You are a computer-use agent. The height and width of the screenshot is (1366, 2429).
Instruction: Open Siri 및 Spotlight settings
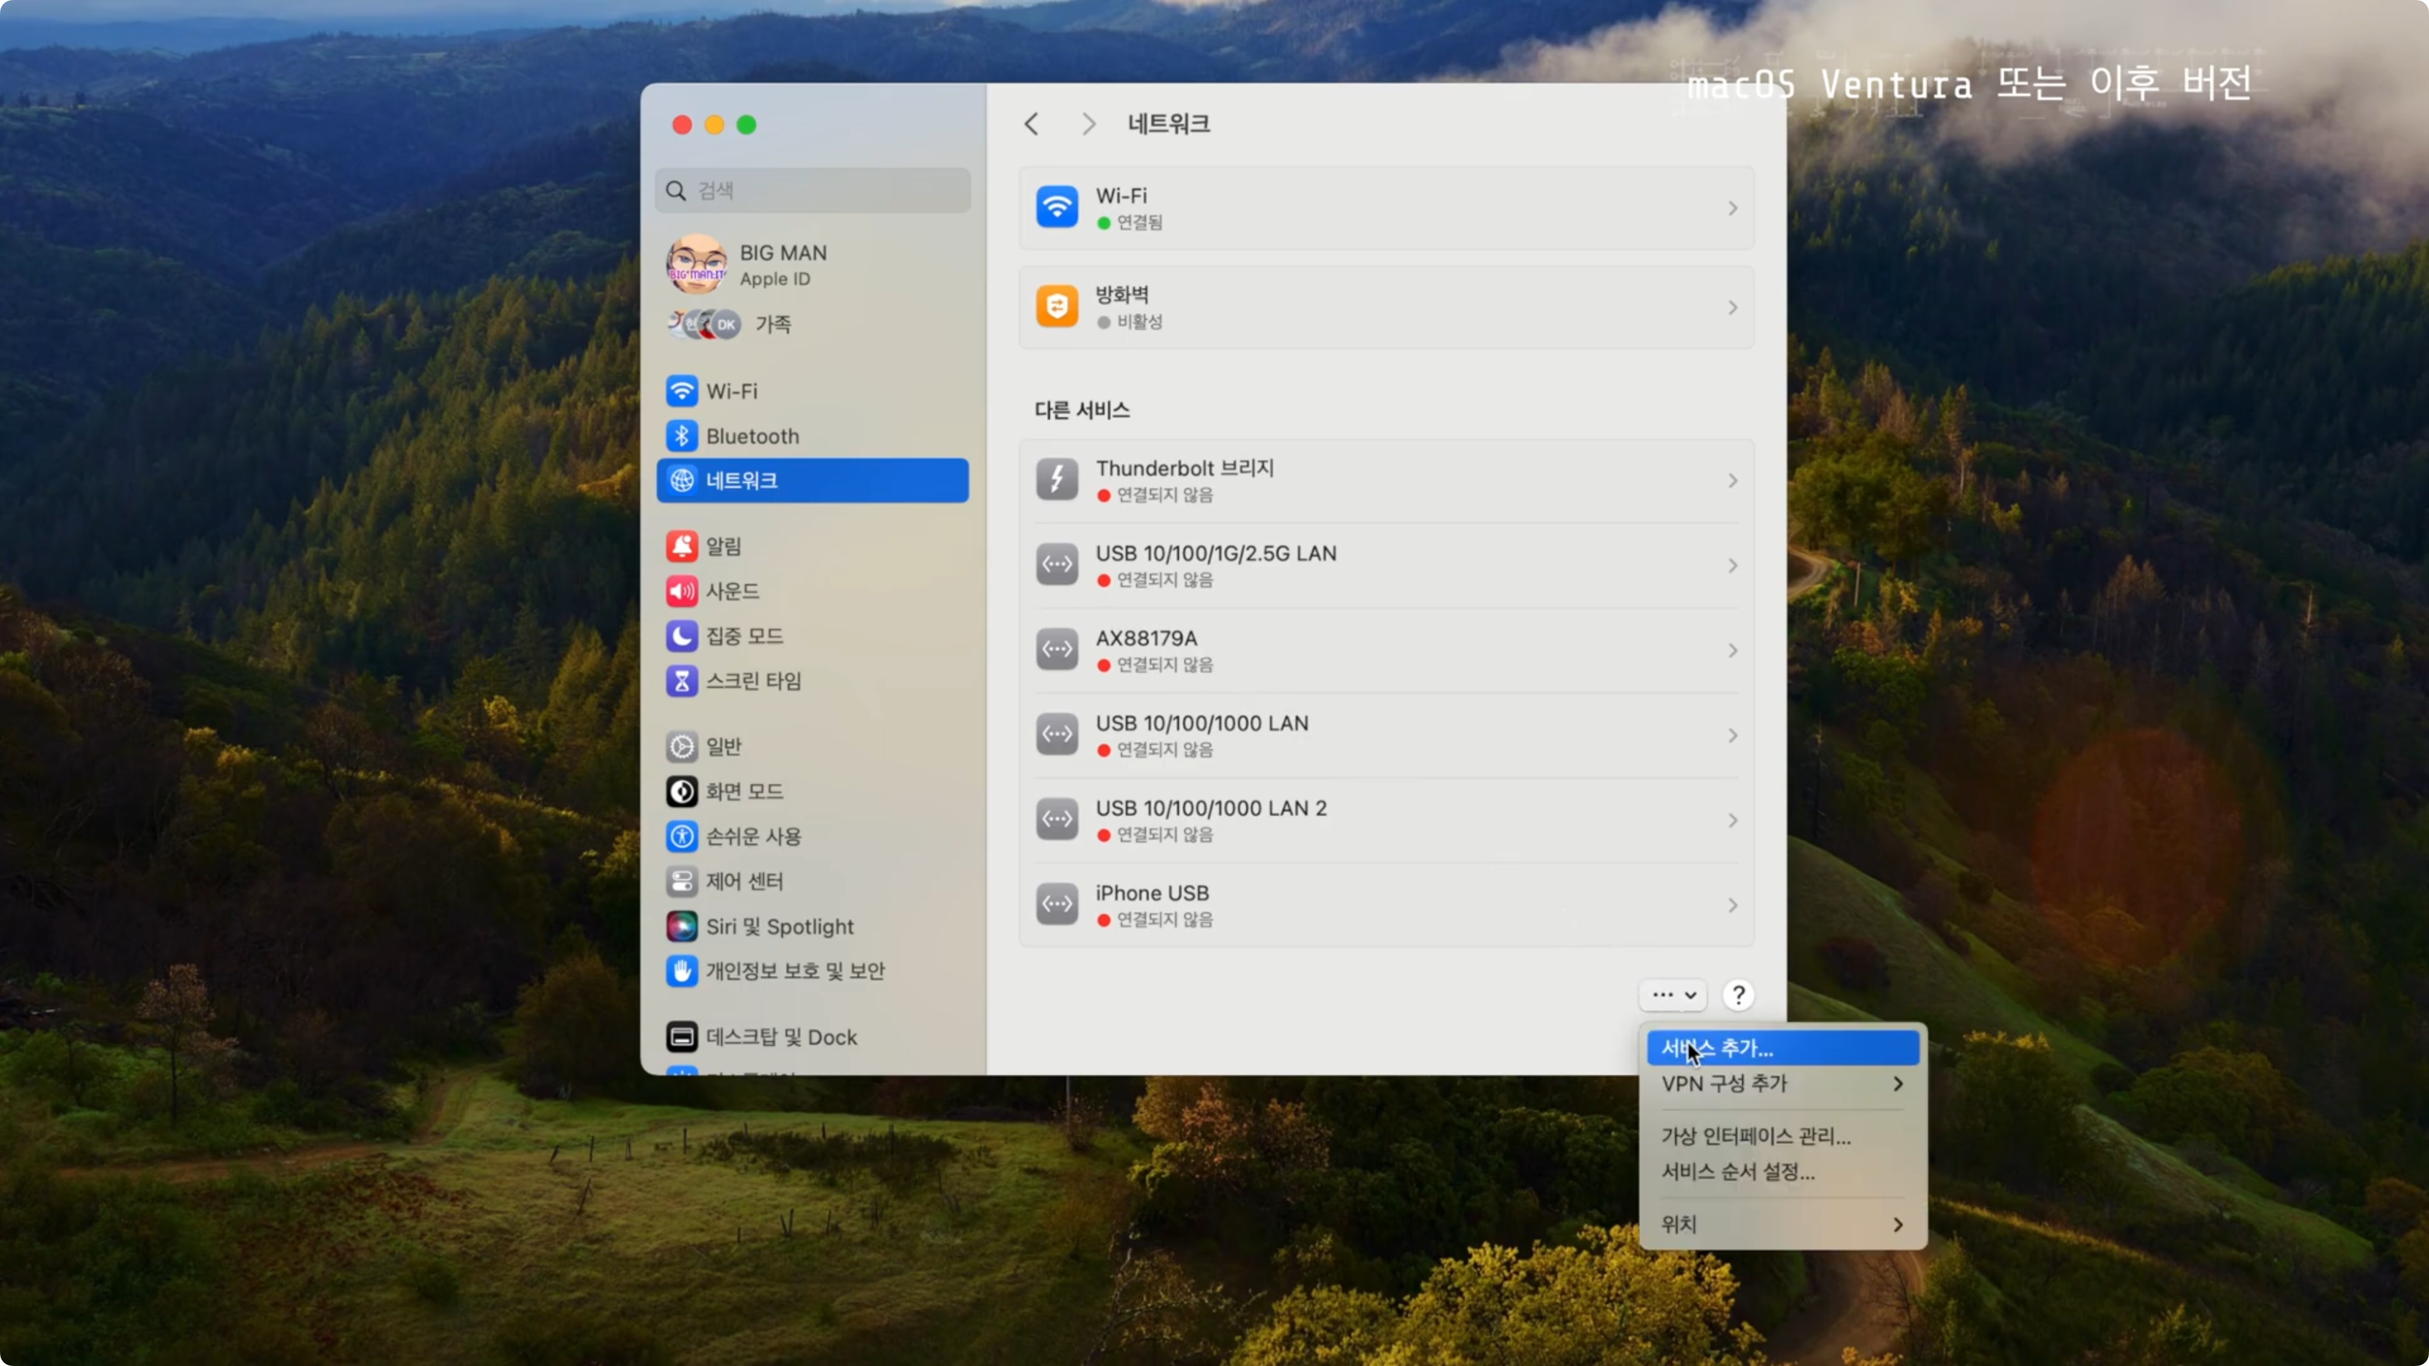tap(779, 926)
